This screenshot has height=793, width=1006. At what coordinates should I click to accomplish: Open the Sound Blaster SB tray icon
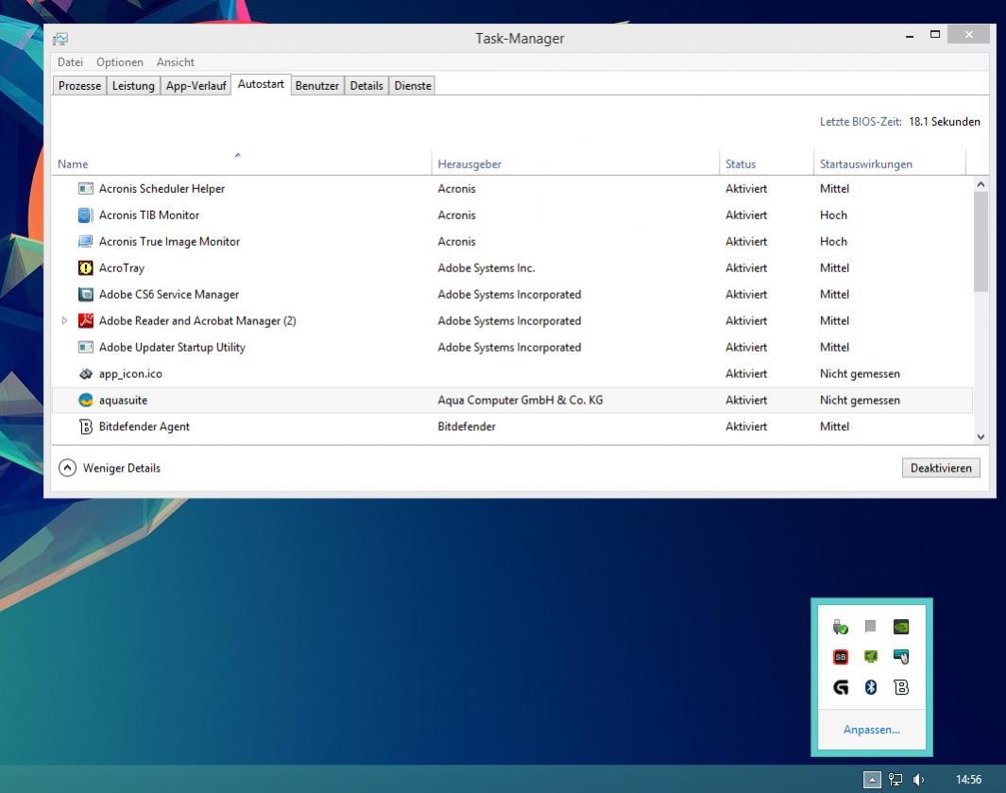tap(841, 657)
